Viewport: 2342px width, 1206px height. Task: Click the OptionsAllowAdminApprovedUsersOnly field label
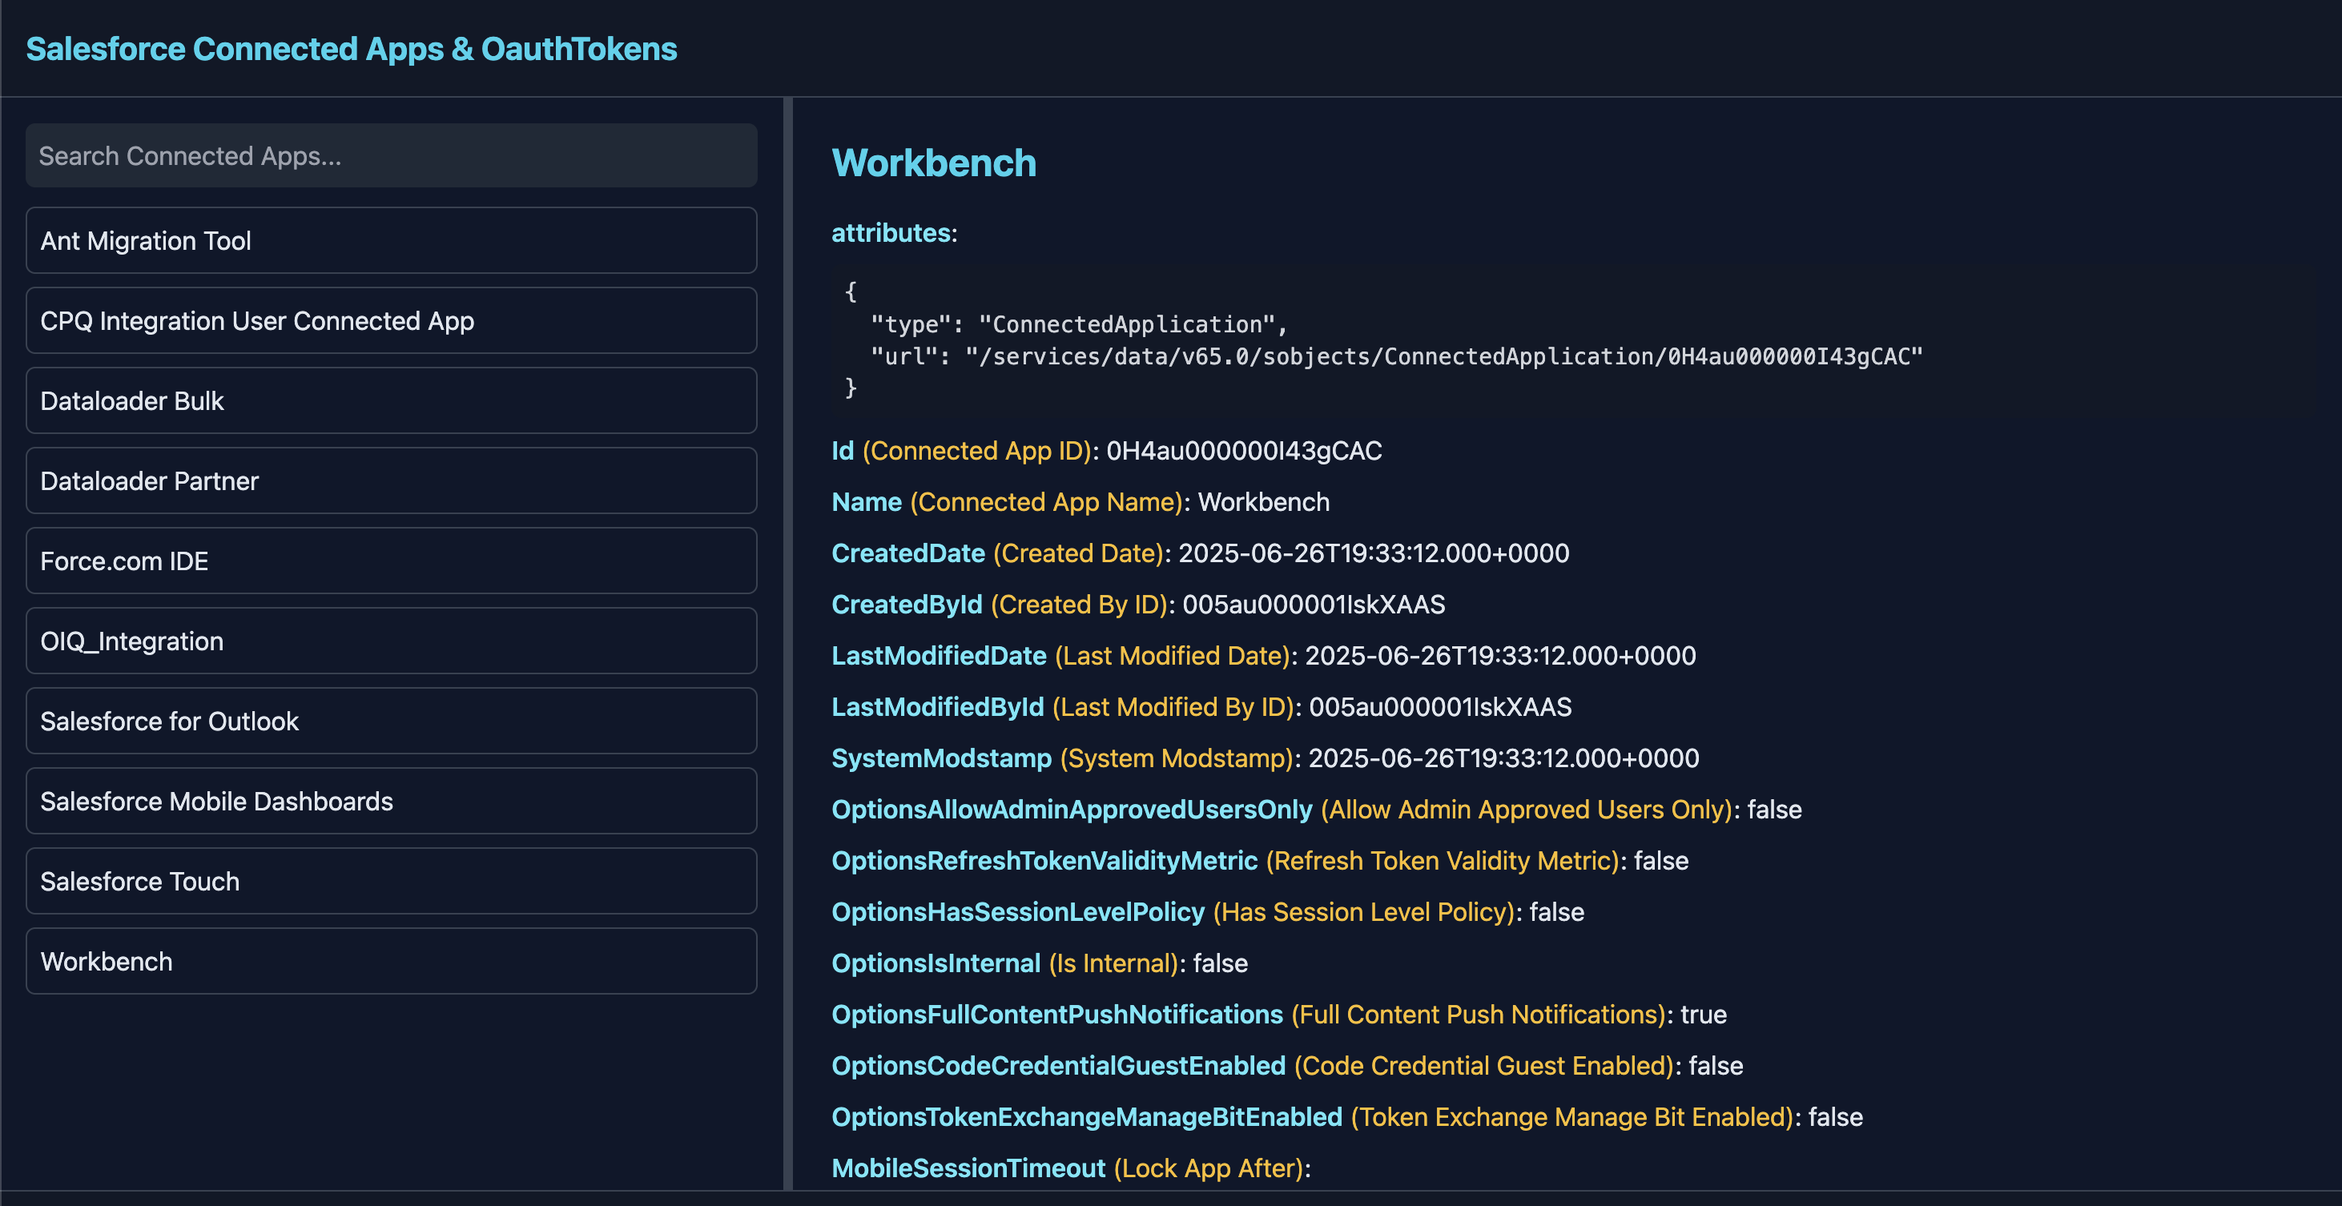click(x=1072, y=809)
